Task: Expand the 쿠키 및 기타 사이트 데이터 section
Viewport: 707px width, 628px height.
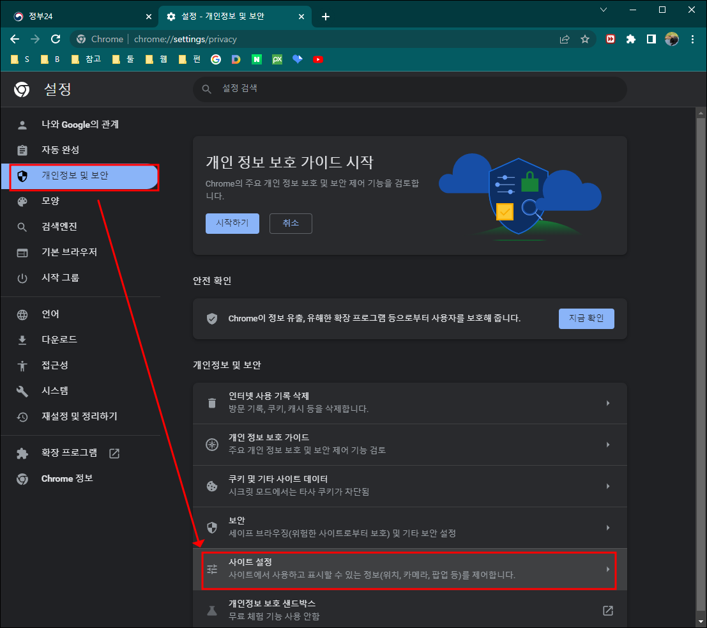Action: [409, 486]
